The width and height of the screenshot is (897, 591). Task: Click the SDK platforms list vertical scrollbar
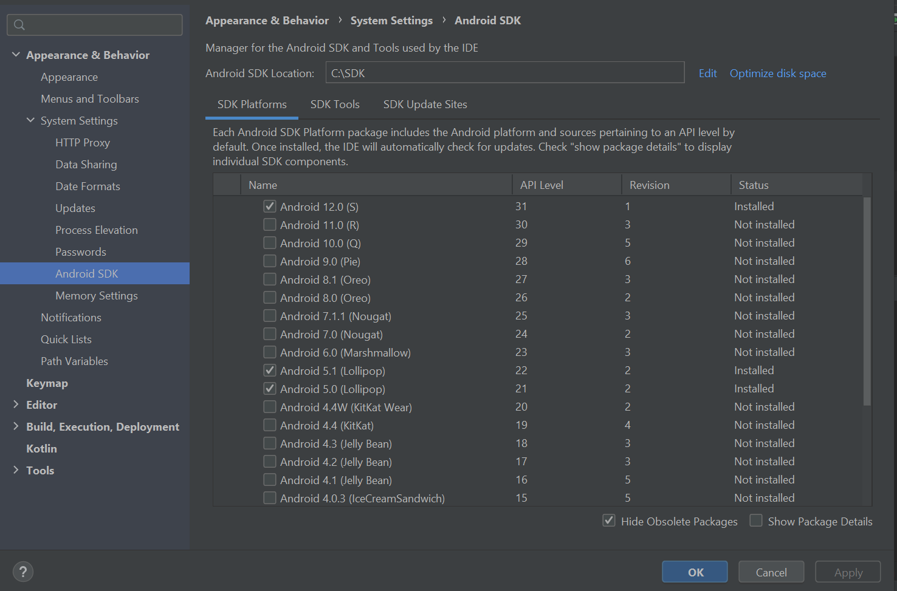(x=867, y=301)
